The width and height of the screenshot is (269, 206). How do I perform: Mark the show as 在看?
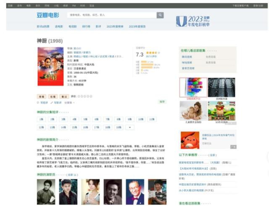pos(53,96)
